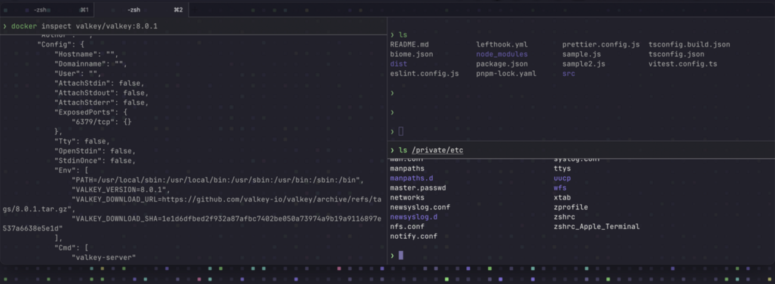Click sample2.js in the listing
This screenshot has width=775, height=284.
pos(584,64)
